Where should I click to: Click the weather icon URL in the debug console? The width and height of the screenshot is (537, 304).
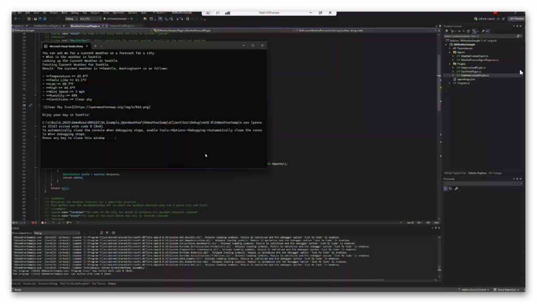[111, 107]
